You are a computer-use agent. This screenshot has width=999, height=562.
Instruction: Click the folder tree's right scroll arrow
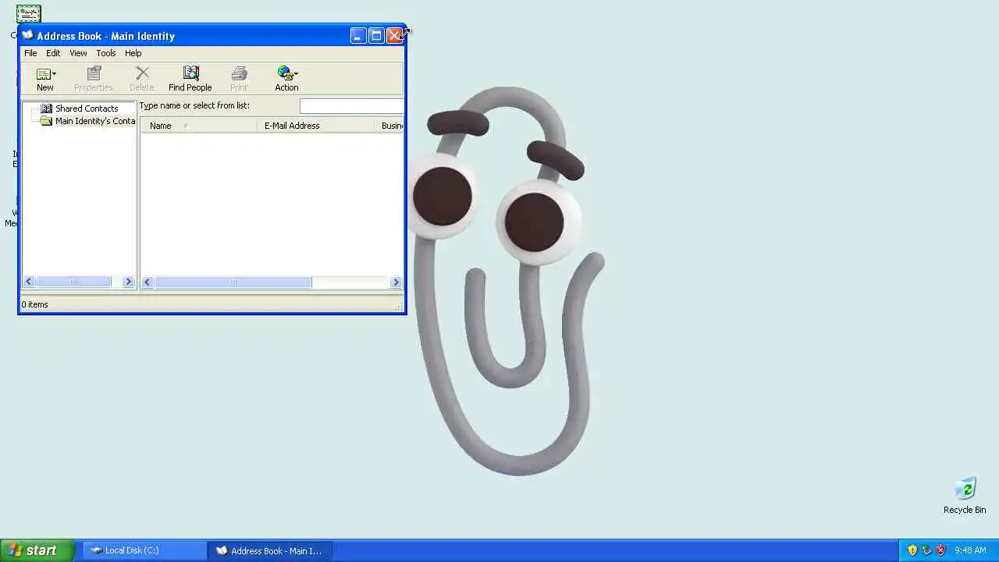tap(128, 282)
